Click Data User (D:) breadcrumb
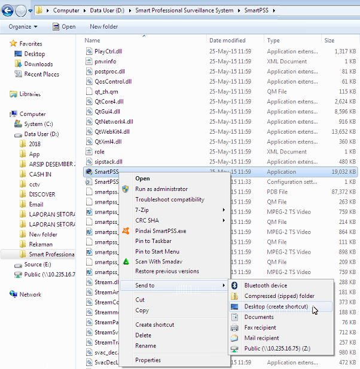Viewport: 360px width, 369px height. [107, 11]
